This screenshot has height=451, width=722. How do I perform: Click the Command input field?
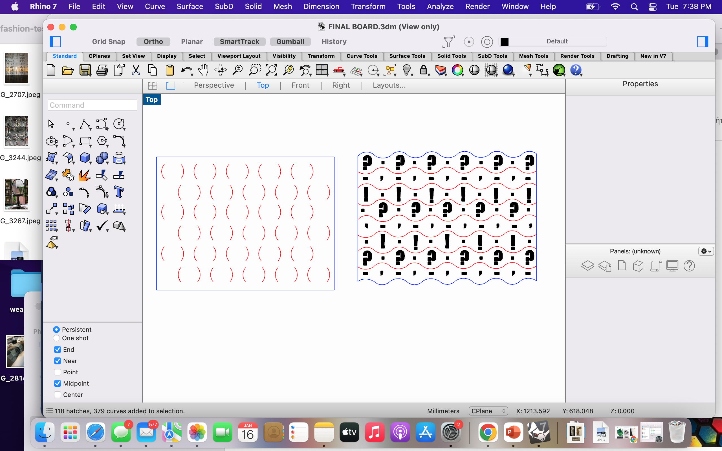(x=92, y=105)
